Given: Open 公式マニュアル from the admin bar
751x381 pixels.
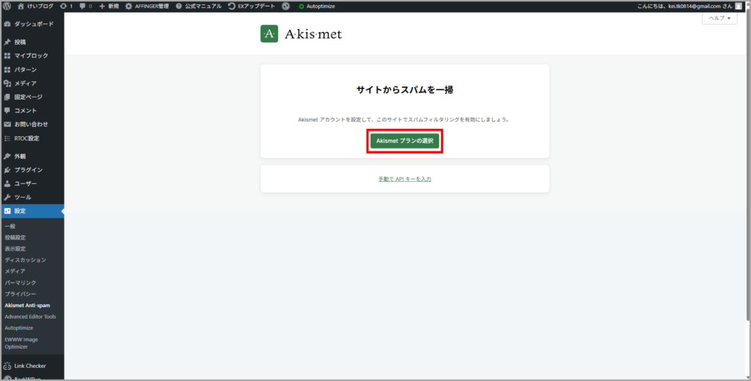Looking at the screenshot, I should point(199,6).
